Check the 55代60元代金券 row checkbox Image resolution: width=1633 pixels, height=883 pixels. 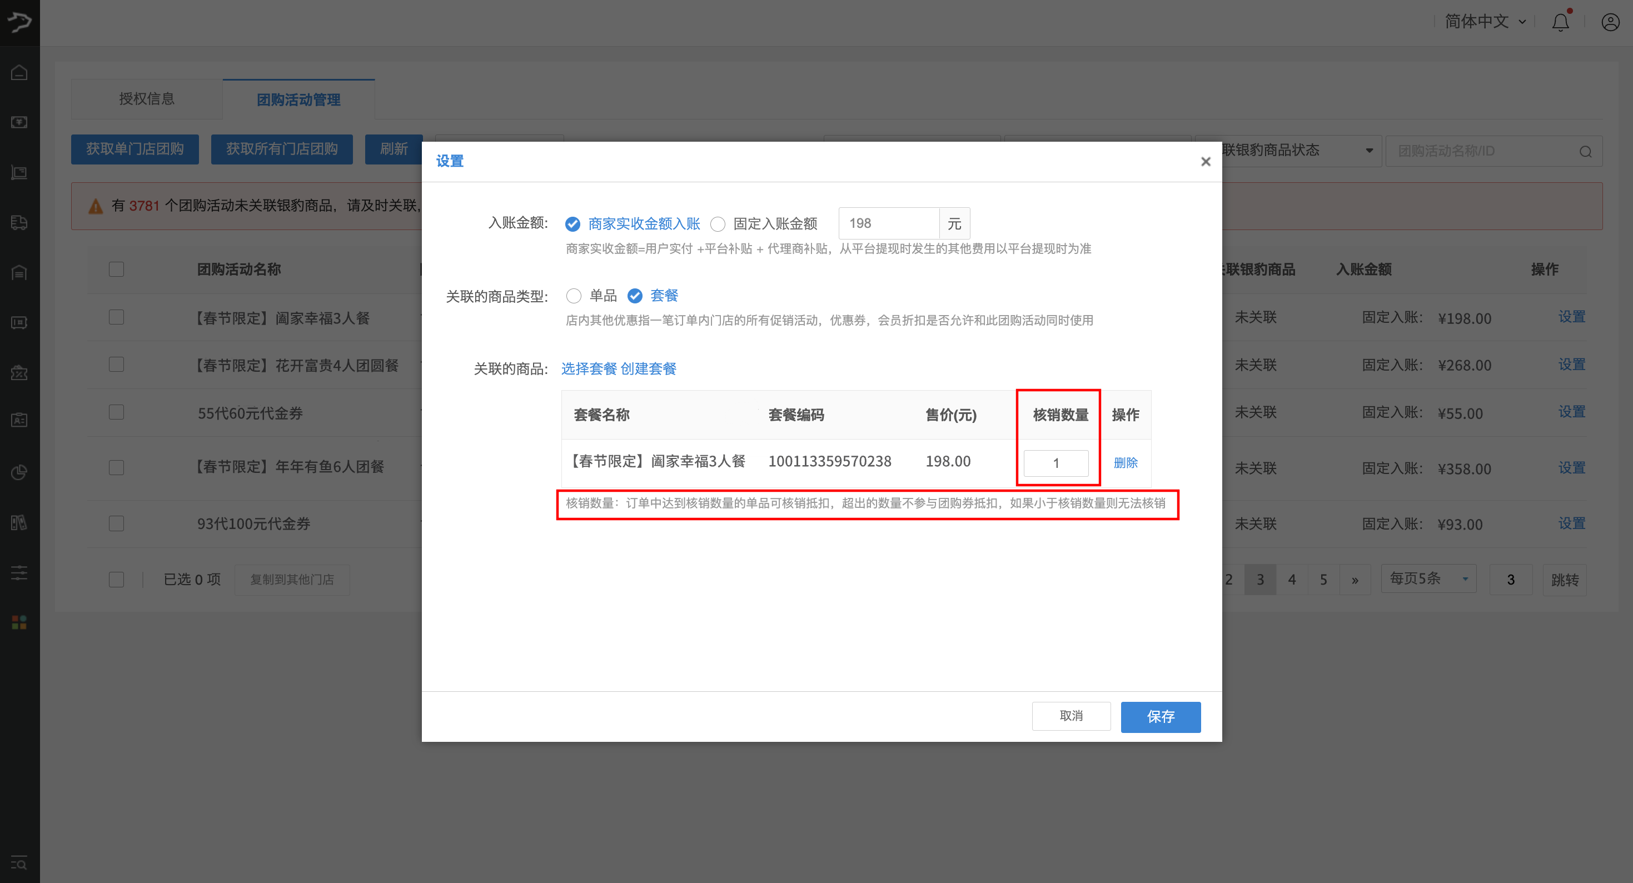coord(116,413)
